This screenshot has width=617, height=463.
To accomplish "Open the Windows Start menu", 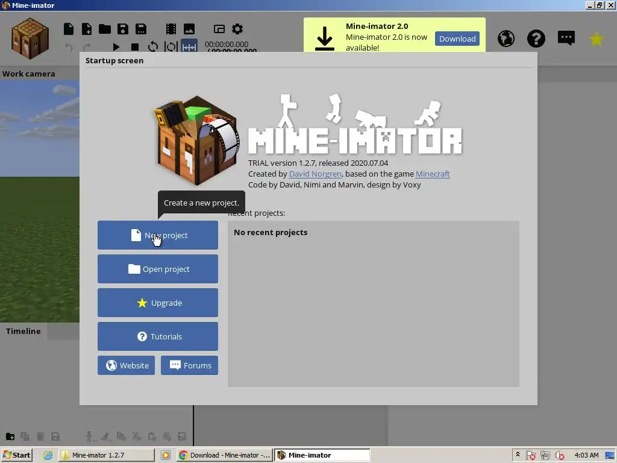I will click(16, 455).
